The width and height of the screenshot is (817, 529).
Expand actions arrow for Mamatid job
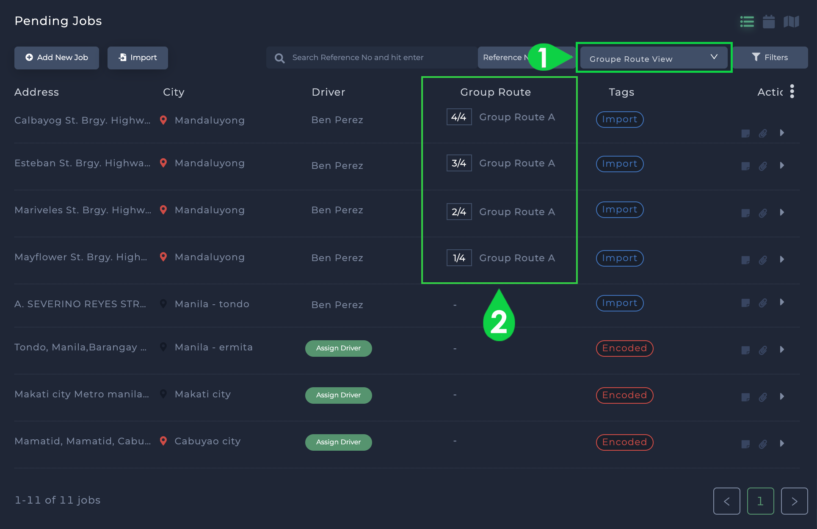[782, 444]
